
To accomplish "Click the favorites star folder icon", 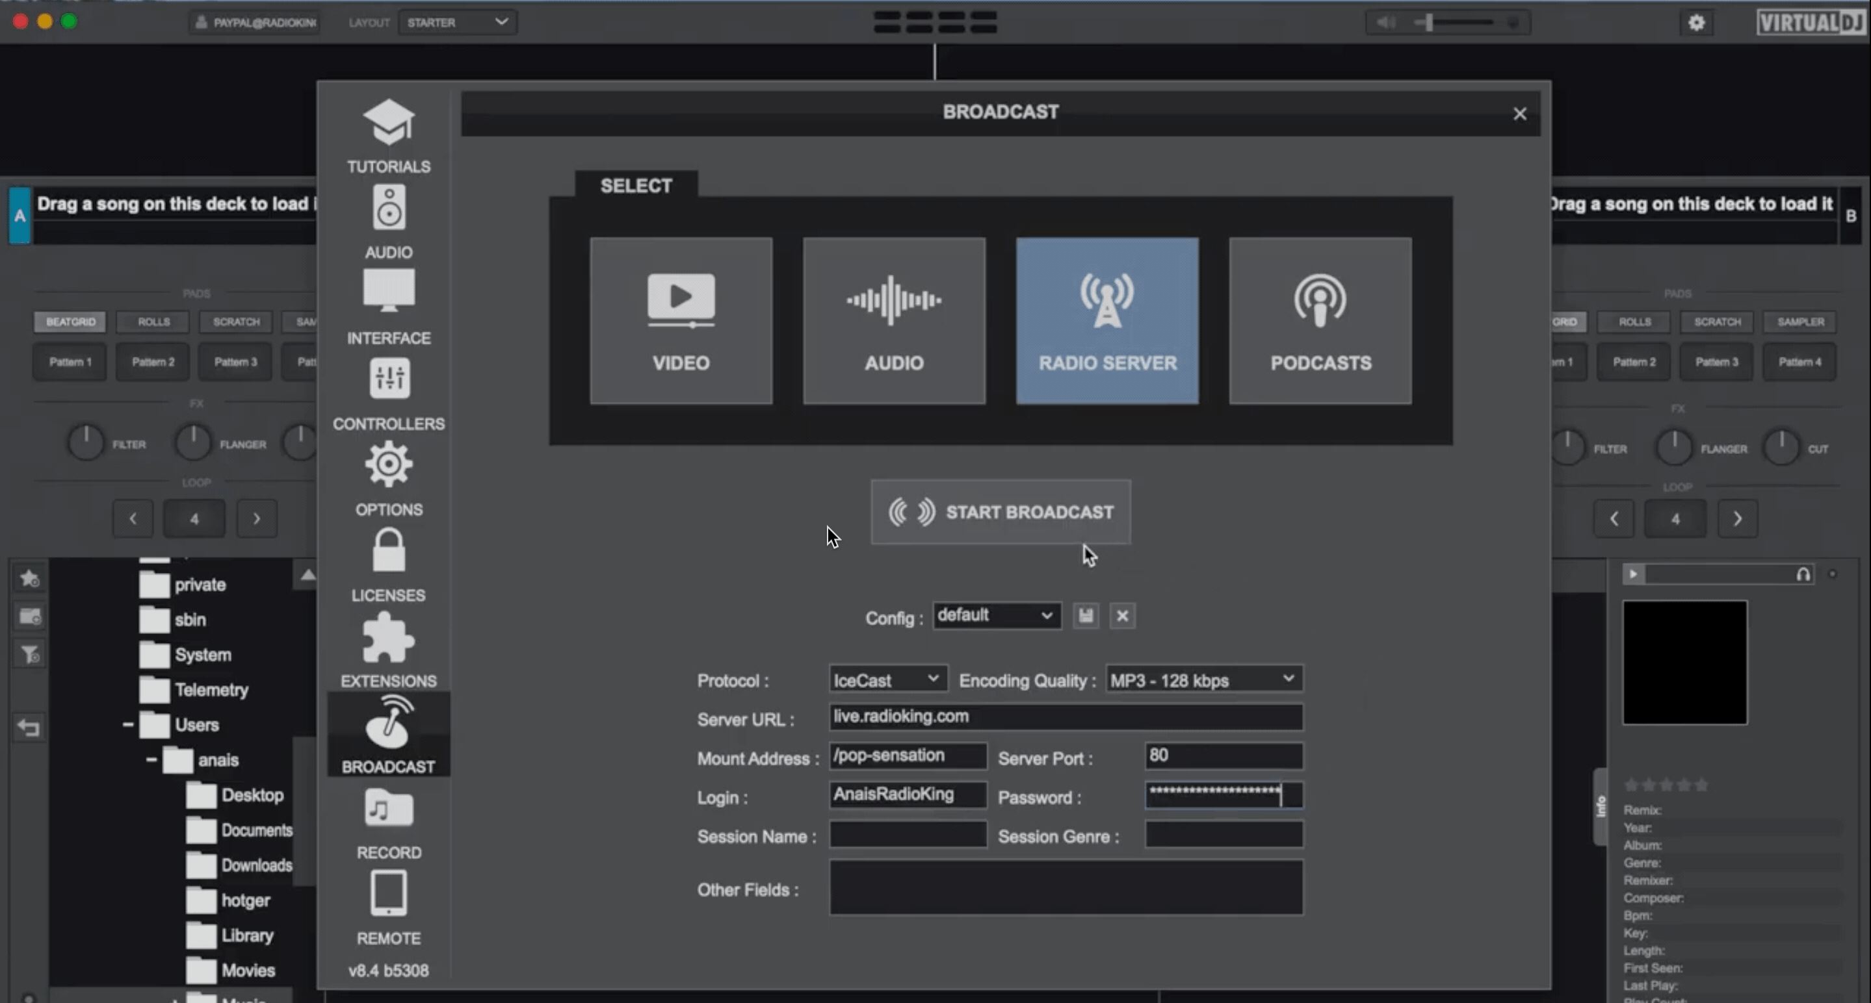I will (x=30, y=578).
